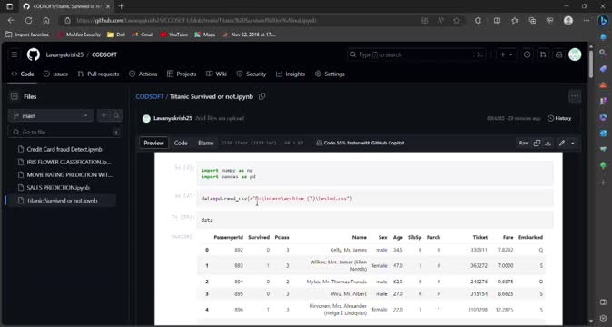The height and width of the screenshot is (327, 612).
Task: Open the Pull requests tab
Action: point(98,74)
